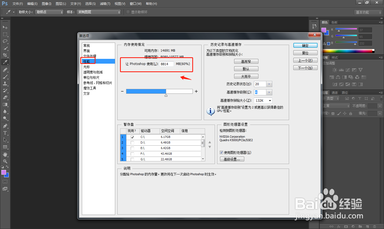The width and height of the screenshot is (384, 229).
Task: Select the History Brush tool
Action: (x=5, y=91)
